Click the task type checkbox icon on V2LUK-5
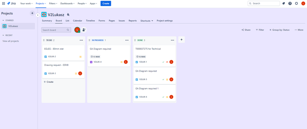 (x=137, y=79)
